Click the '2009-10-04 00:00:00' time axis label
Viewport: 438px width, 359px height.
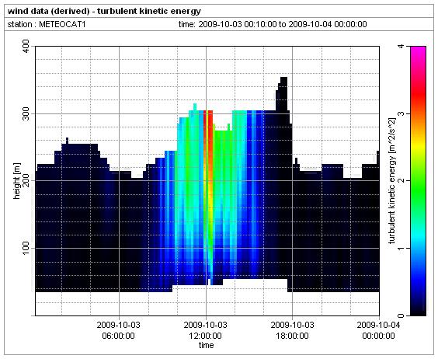378,330
